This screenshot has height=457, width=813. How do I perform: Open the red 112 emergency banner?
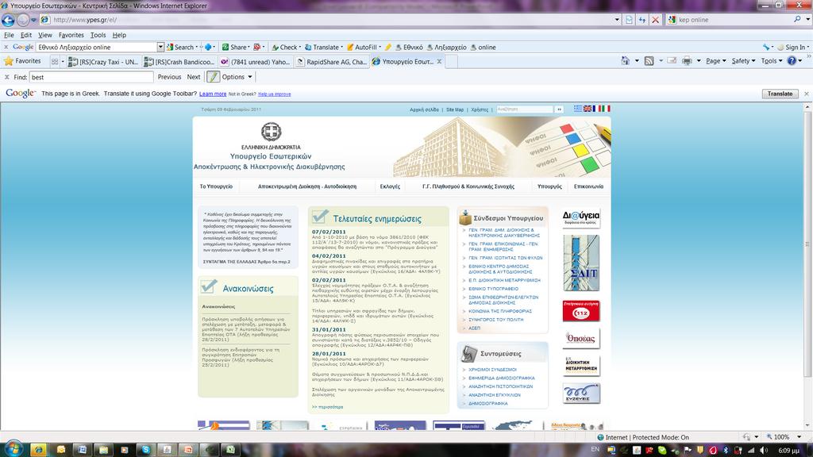pos(581,311)
